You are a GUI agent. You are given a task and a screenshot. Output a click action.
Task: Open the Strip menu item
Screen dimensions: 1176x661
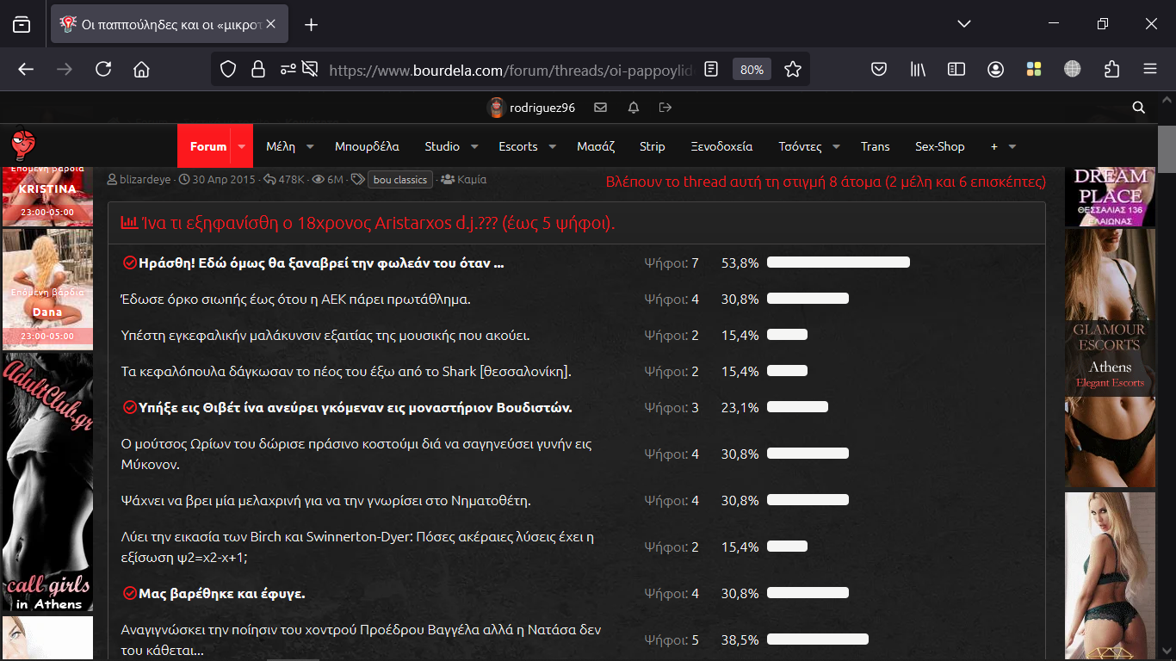coord(653,146)
